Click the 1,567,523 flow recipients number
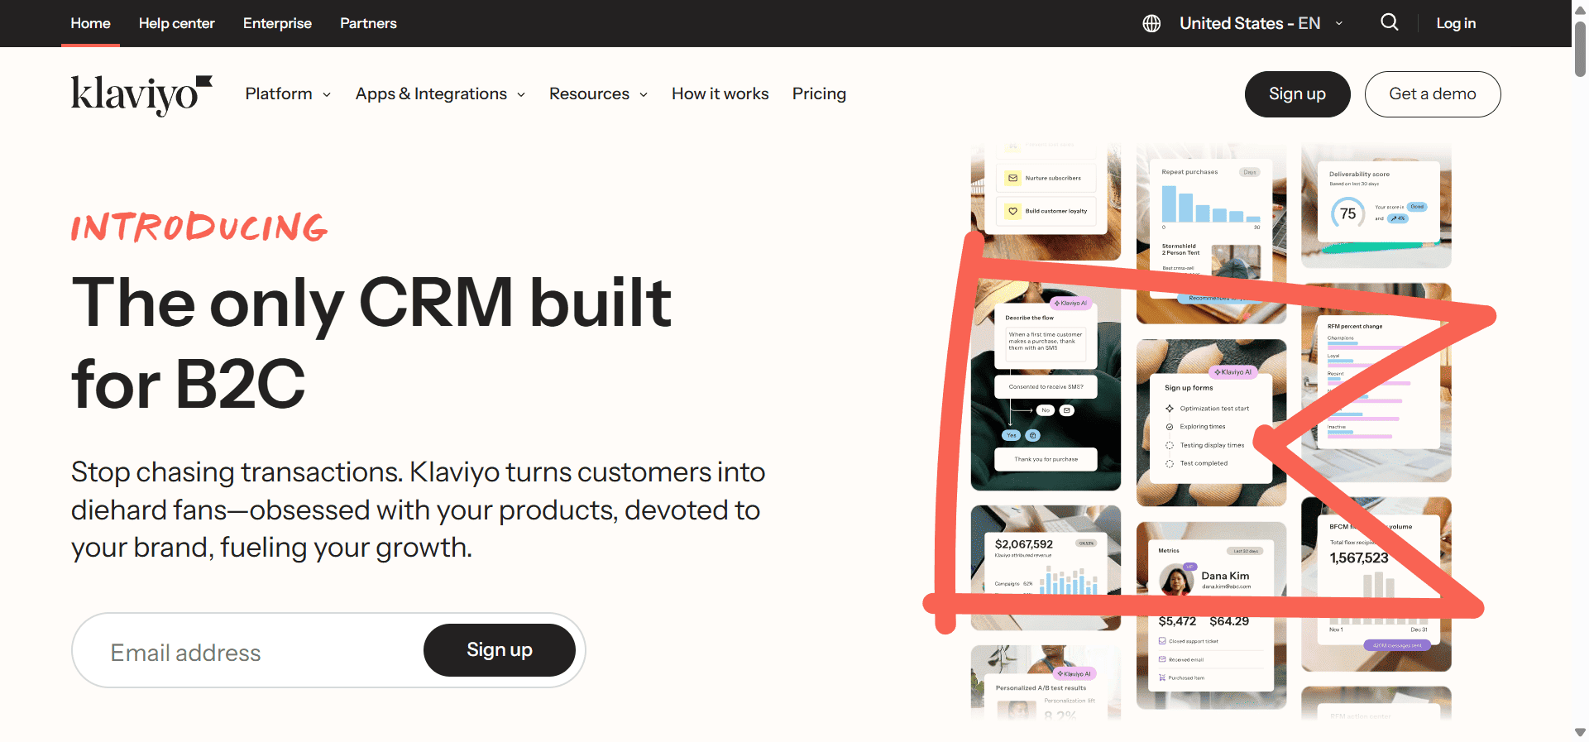 [1359, 558]
